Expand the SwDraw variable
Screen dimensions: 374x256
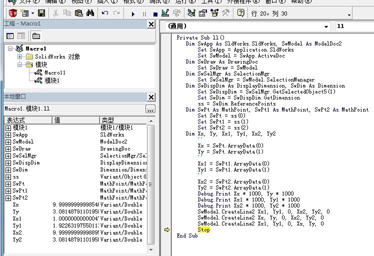point(8,149)
